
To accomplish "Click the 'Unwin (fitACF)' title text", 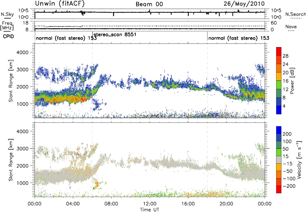I will (x=60, y=3).
